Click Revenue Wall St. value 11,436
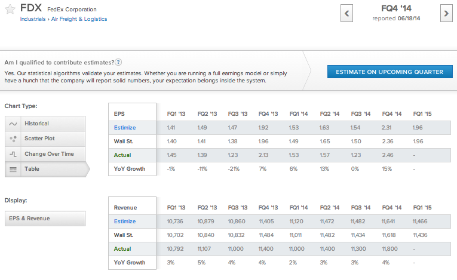 click(x=420, y=235)
